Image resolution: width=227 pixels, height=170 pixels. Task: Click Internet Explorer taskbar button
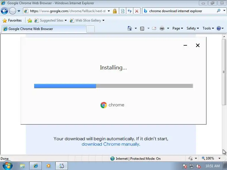(x=35, y=166)
